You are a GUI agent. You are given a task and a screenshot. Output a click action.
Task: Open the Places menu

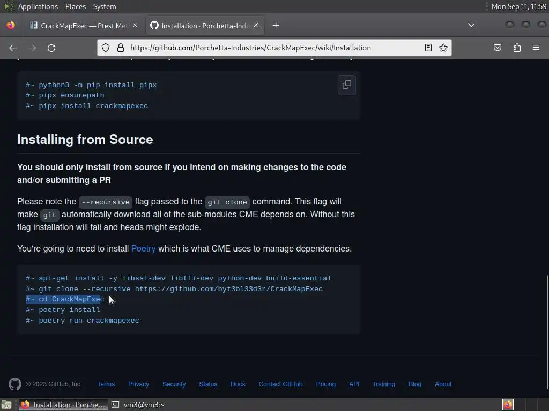(x=75, y=6)
